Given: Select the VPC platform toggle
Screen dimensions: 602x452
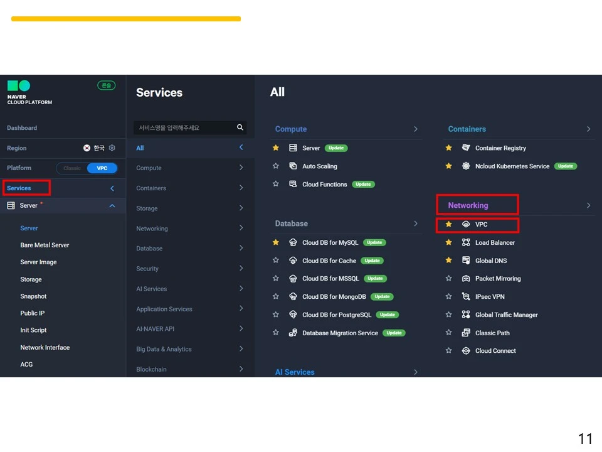Looking at the screenshot, I should click(x=102, y=168).
